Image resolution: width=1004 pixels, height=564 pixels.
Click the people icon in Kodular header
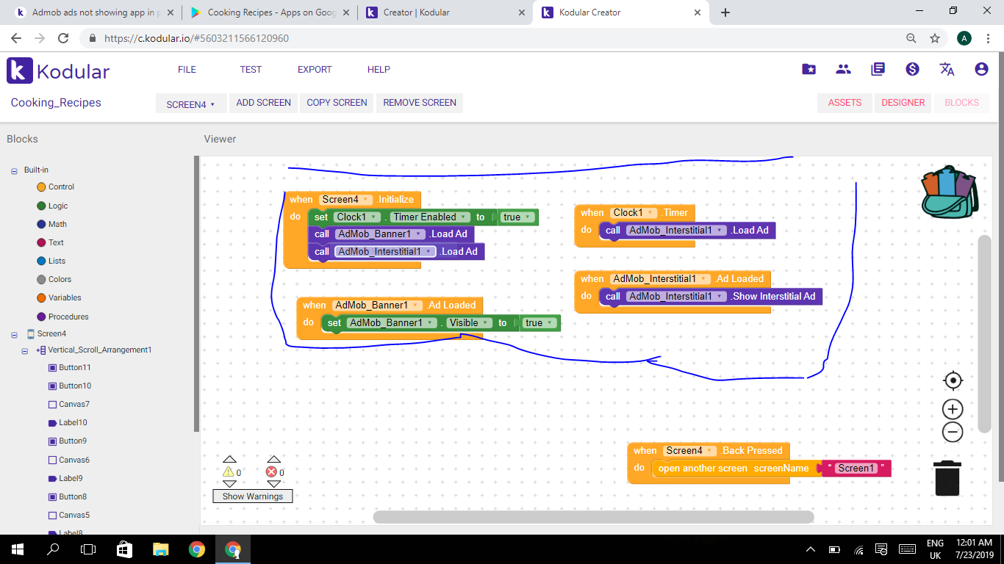coord(843,69)
